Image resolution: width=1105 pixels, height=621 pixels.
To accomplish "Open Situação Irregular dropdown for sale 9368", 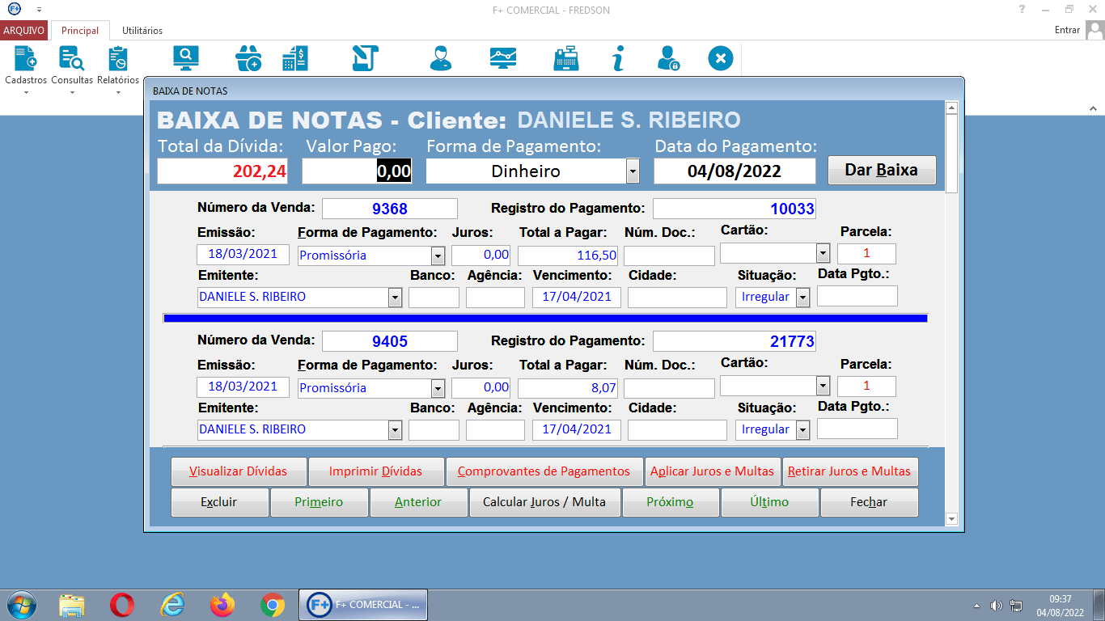I will [802, 297].
